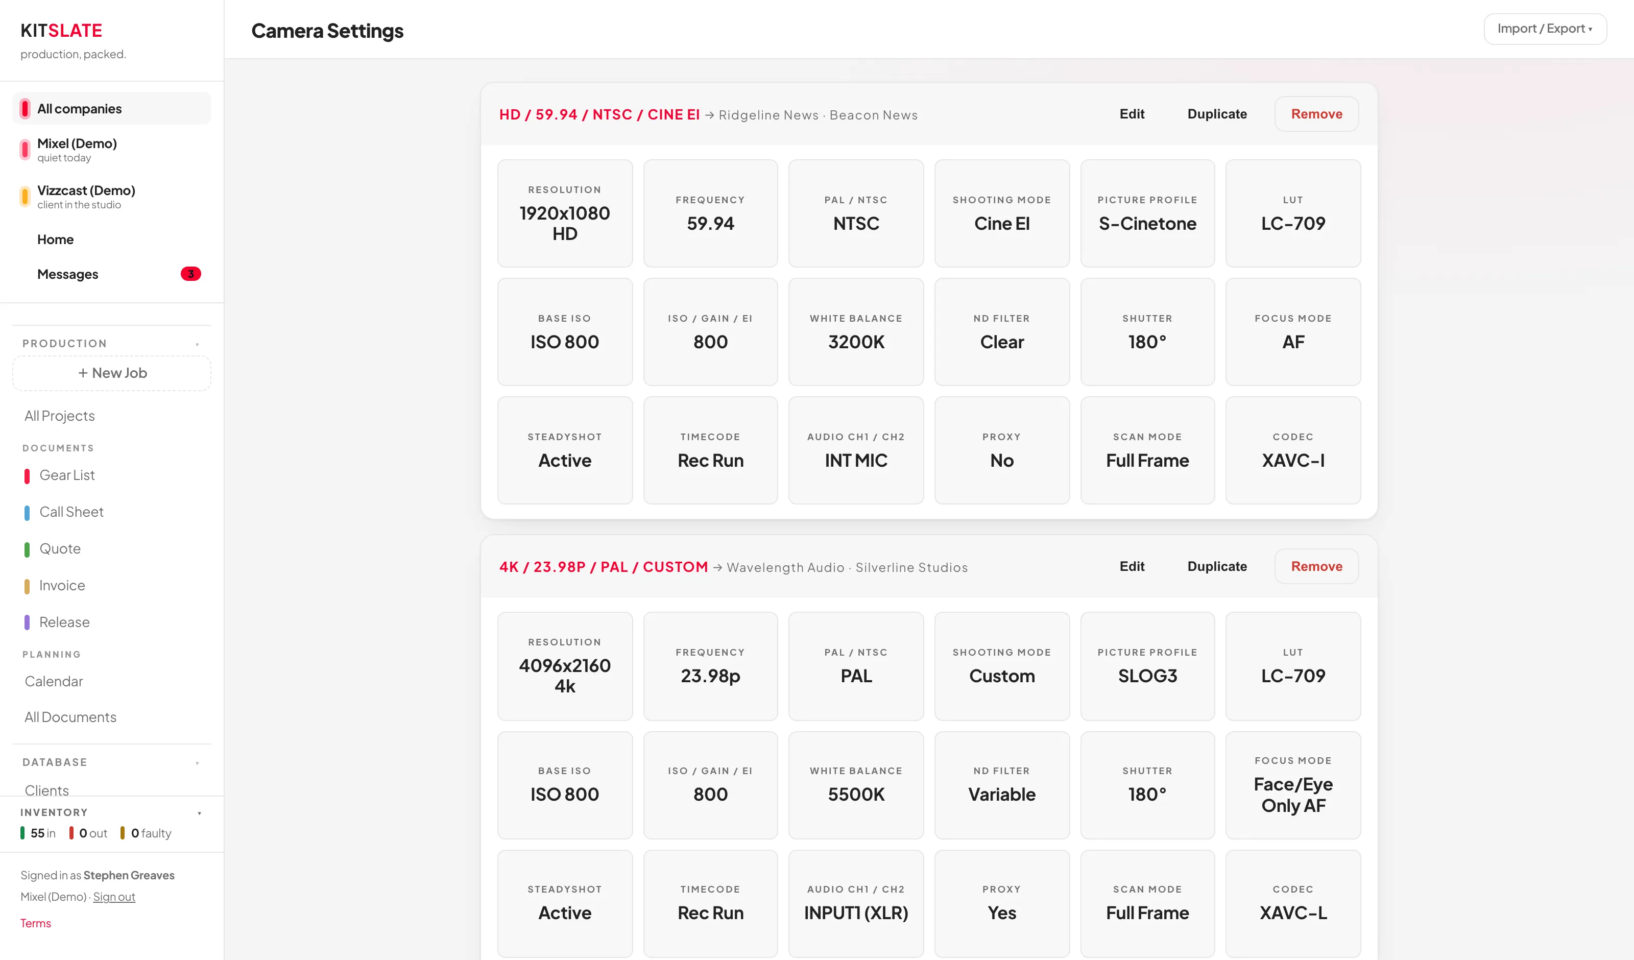Image resolution: width=1634 pixels, height=960 pixels.
Task: Click the Custom shooting mode tile
Action: pos(1002,666)
